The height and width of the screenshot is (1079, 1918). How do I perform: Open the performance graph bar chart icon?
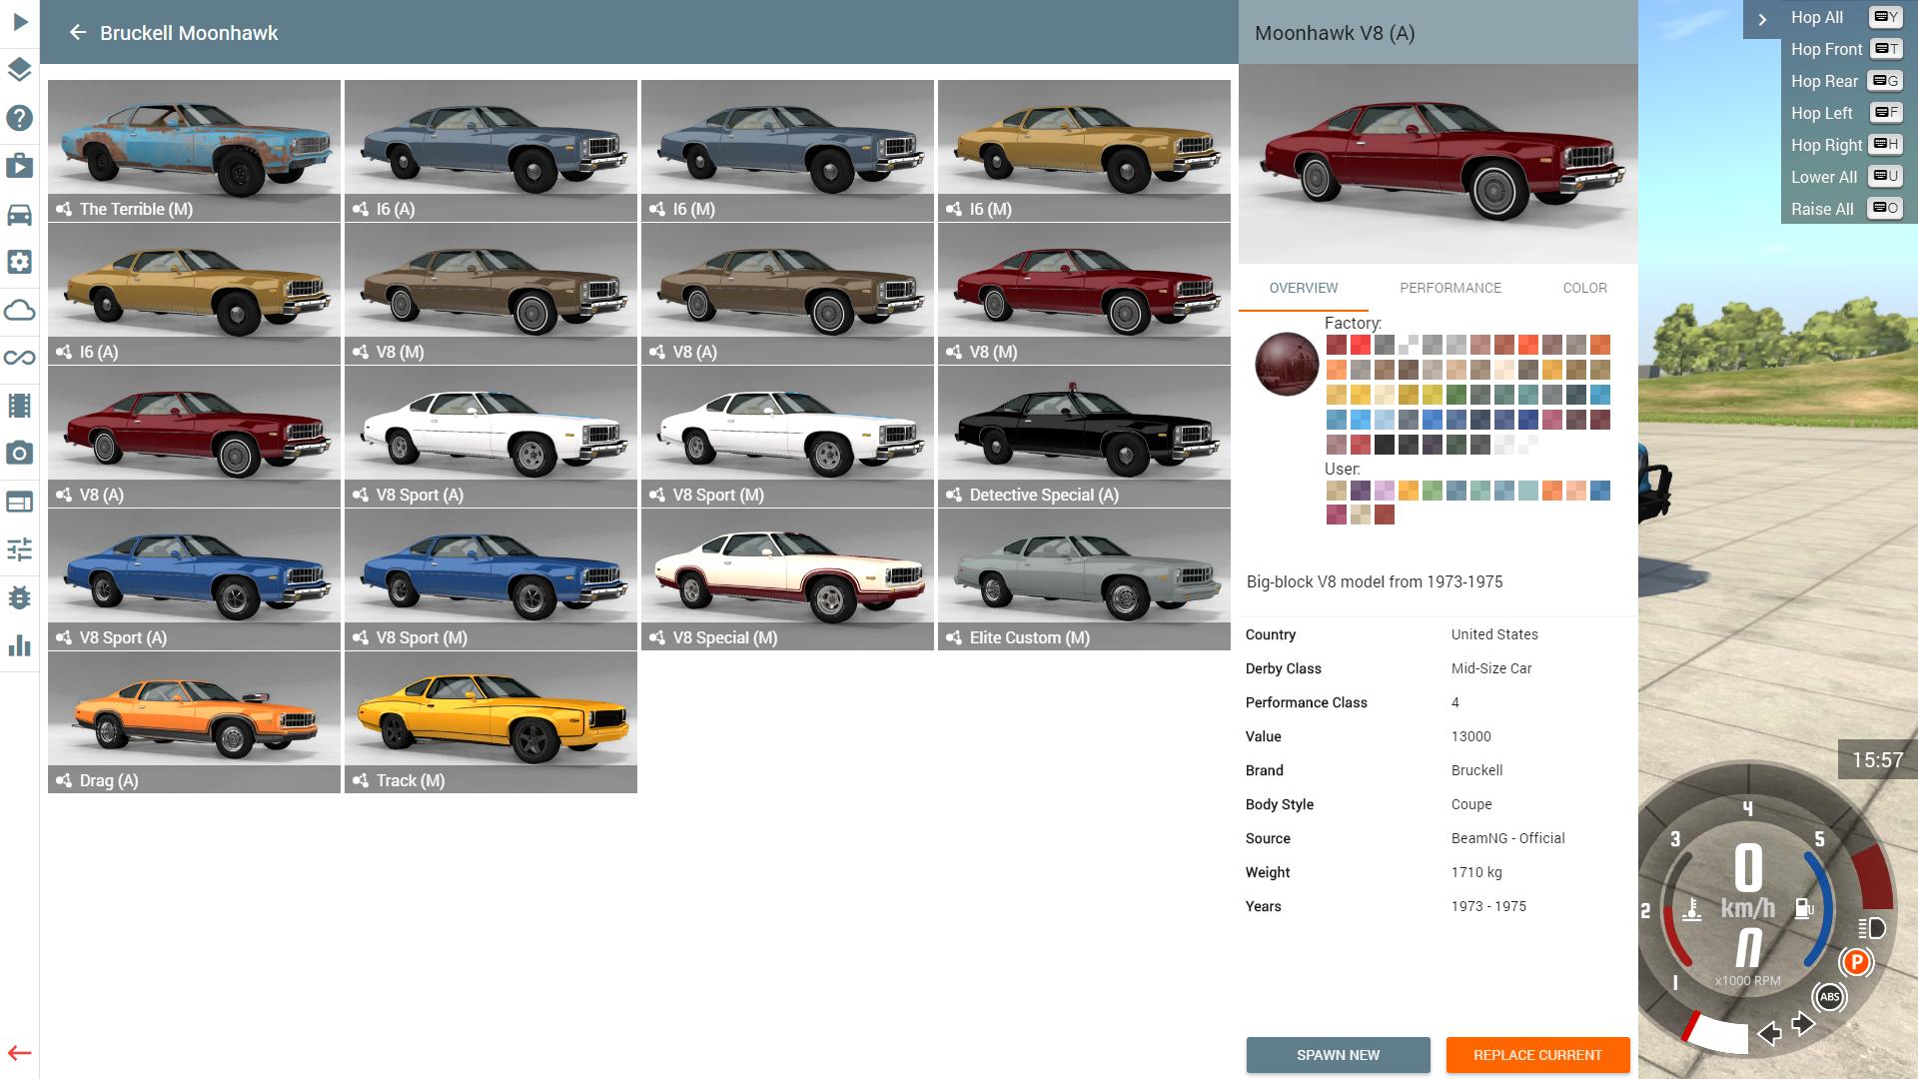click(19, 645)
